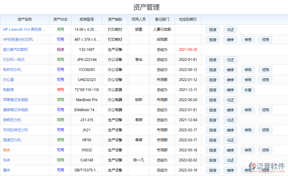Click 维修 button for 铣床
Viewport: 288px width, 176px height.
[x=230, y=150]
